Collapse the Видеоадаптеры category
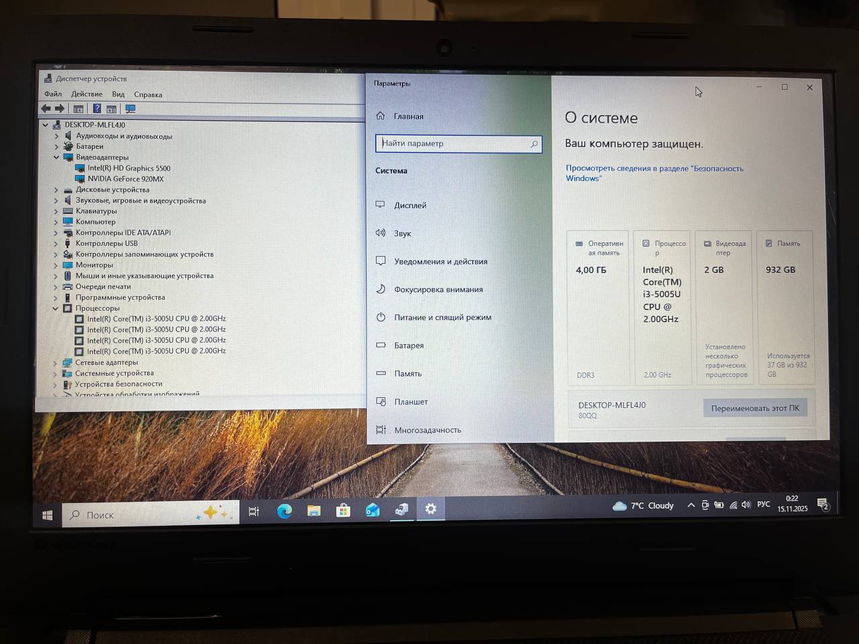This screenshot has width=859, height=644. (56, 157)
